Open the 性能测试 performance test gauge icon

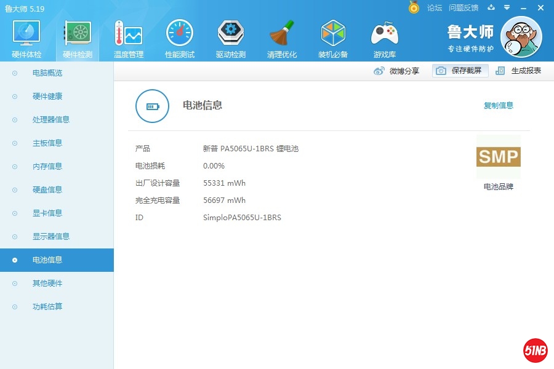point(180,34)
